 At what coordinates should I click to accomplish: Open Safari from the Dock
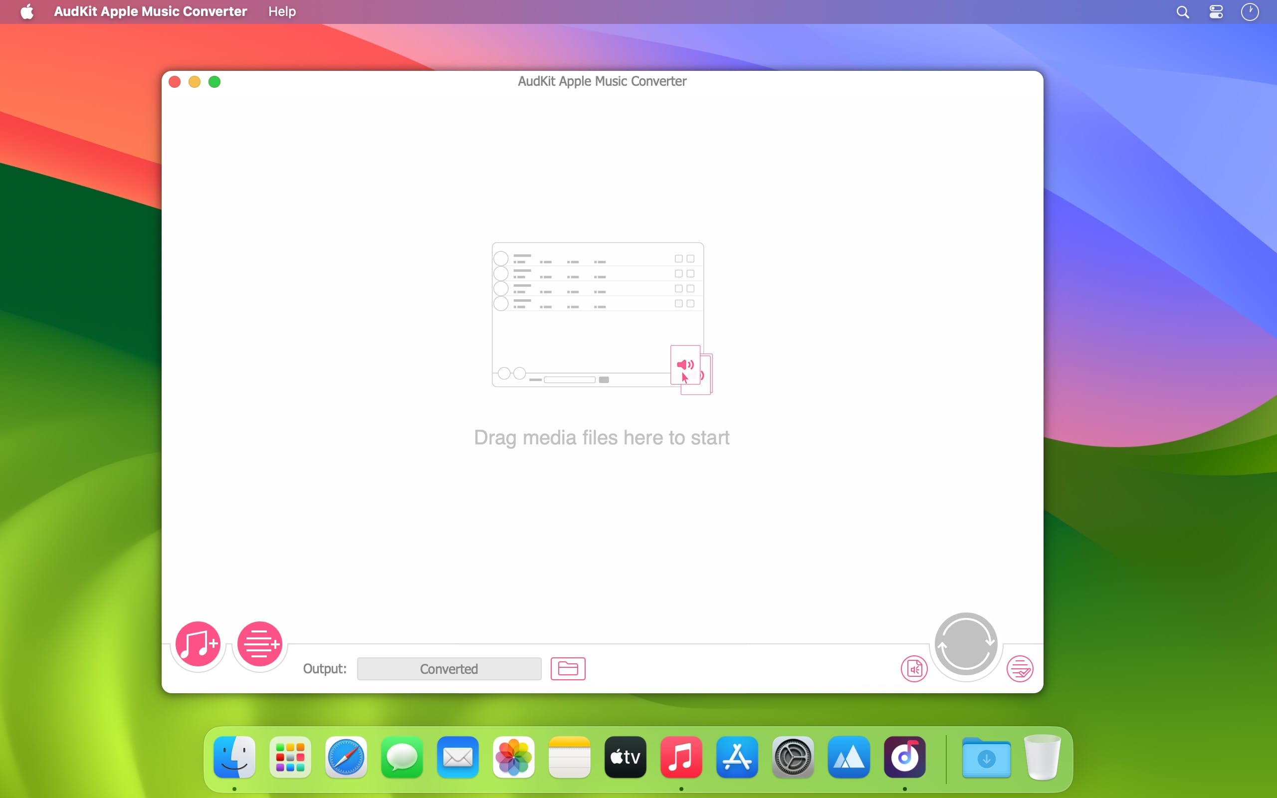346,757
